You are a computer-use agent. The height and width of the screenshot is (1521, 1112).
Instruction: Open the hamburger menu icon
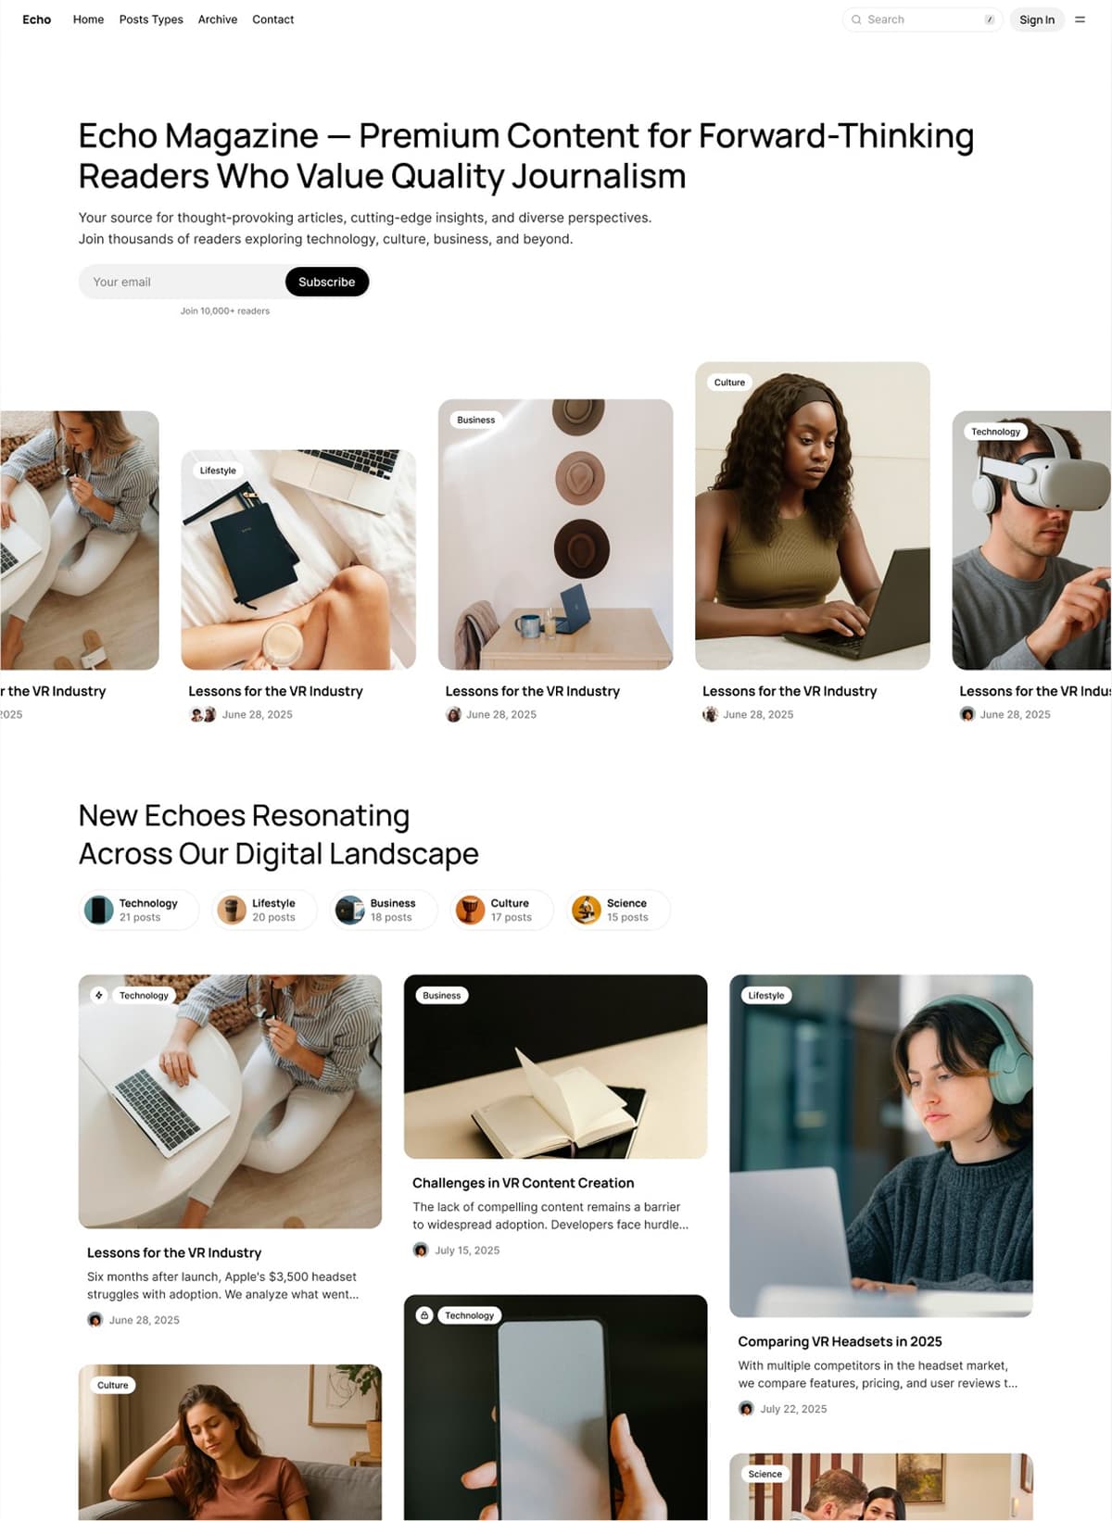[1080, 19]
